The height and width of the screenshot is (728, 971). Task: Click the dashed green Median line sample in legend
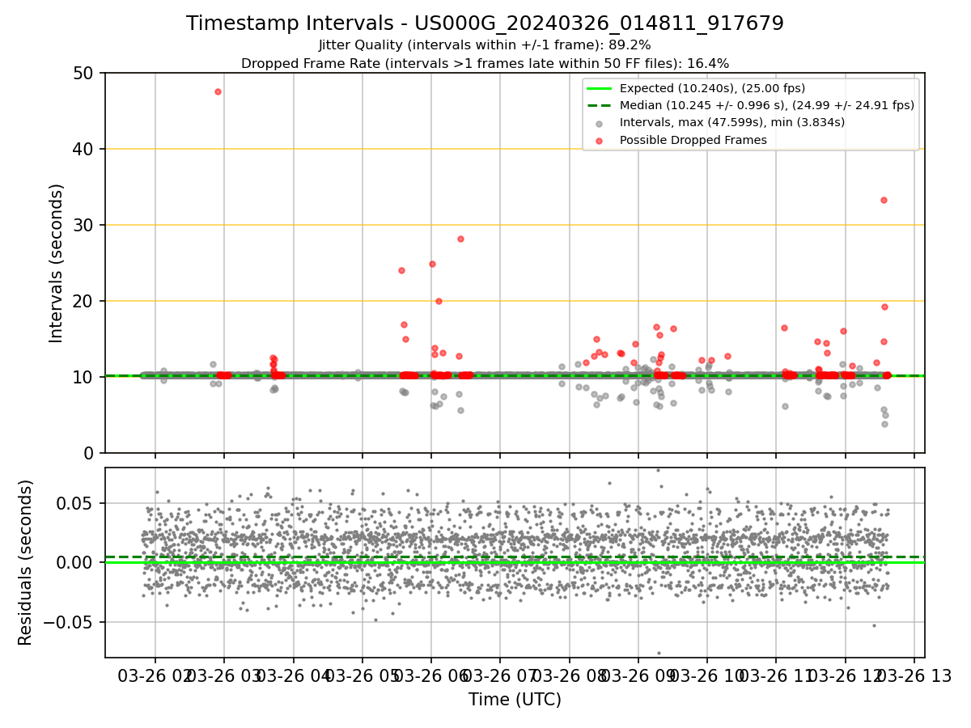click(600, 106)
